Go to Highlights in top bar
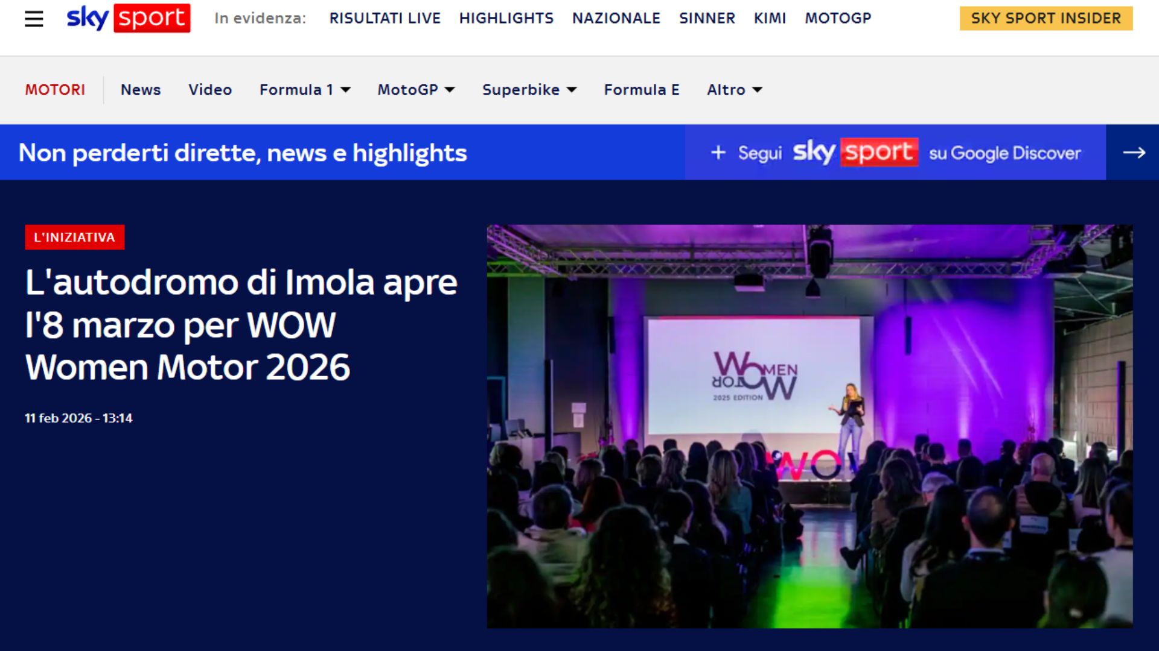The image size is (1159, 651). 506,18
